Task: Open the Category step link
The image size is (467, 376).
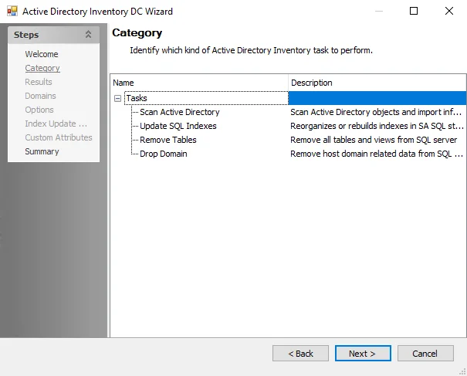Action: [42, 68]
